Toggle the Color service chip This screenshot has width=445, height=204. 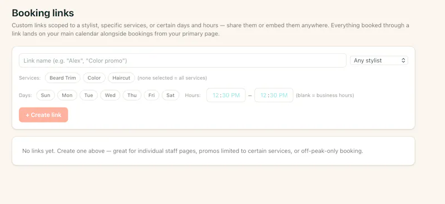tap(94, 78)
